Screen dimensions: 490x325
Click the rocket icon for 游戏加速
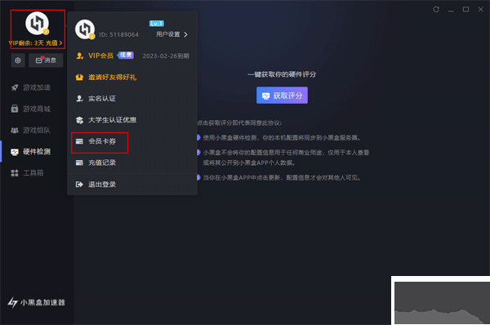point(15,87)
